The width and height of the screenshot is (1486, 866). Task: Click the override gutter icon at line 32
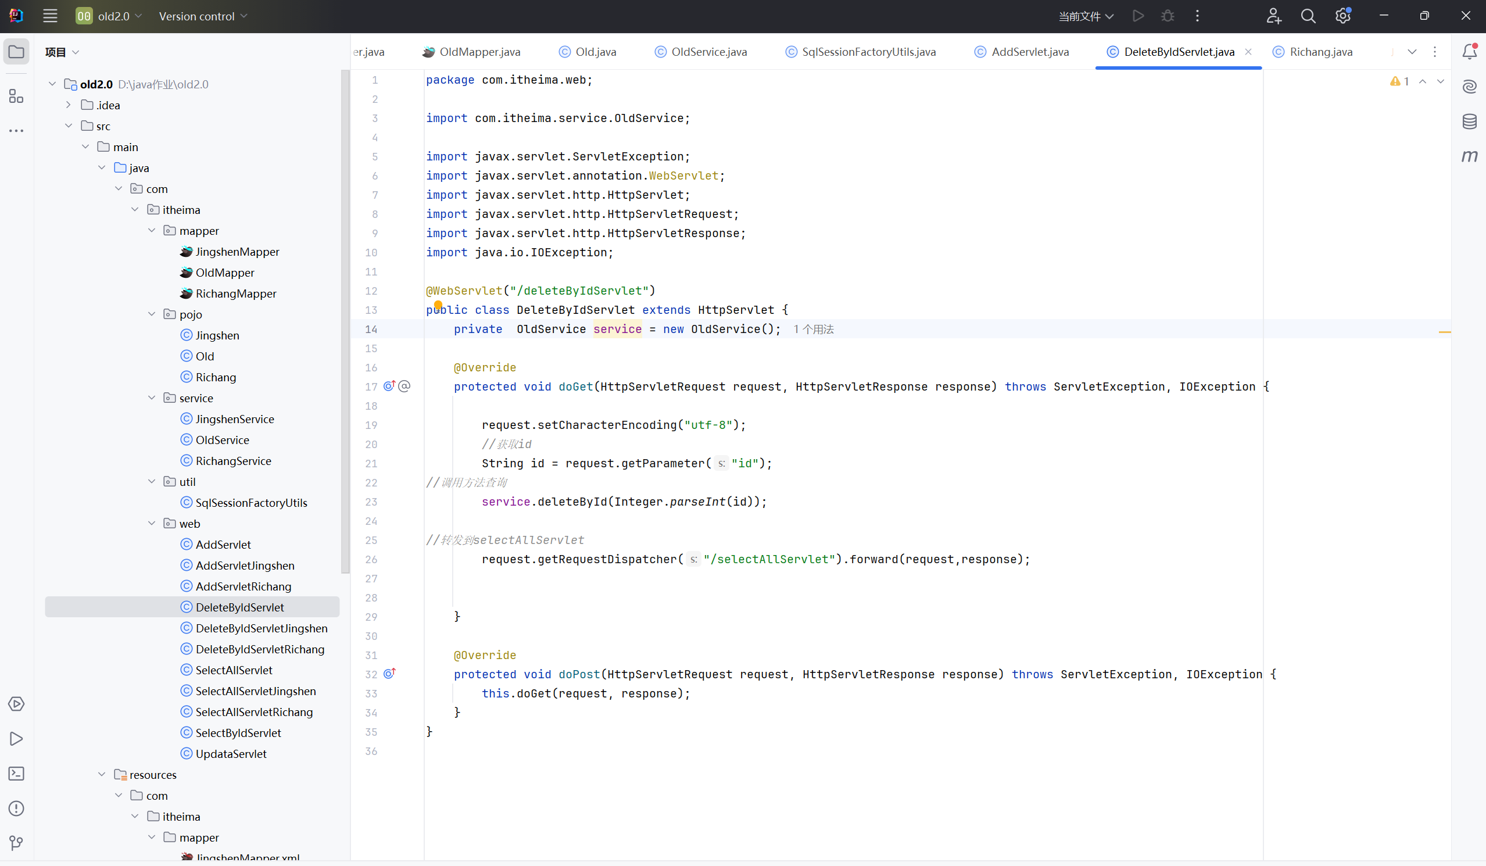pyautogui.click(x=389, y=674)
